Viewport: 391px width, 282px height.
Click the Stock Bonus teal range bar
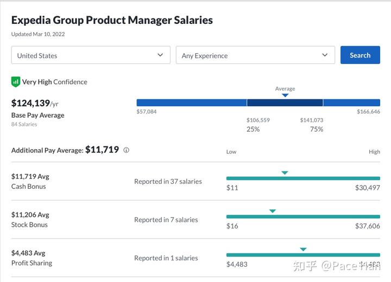pos(303,217)
